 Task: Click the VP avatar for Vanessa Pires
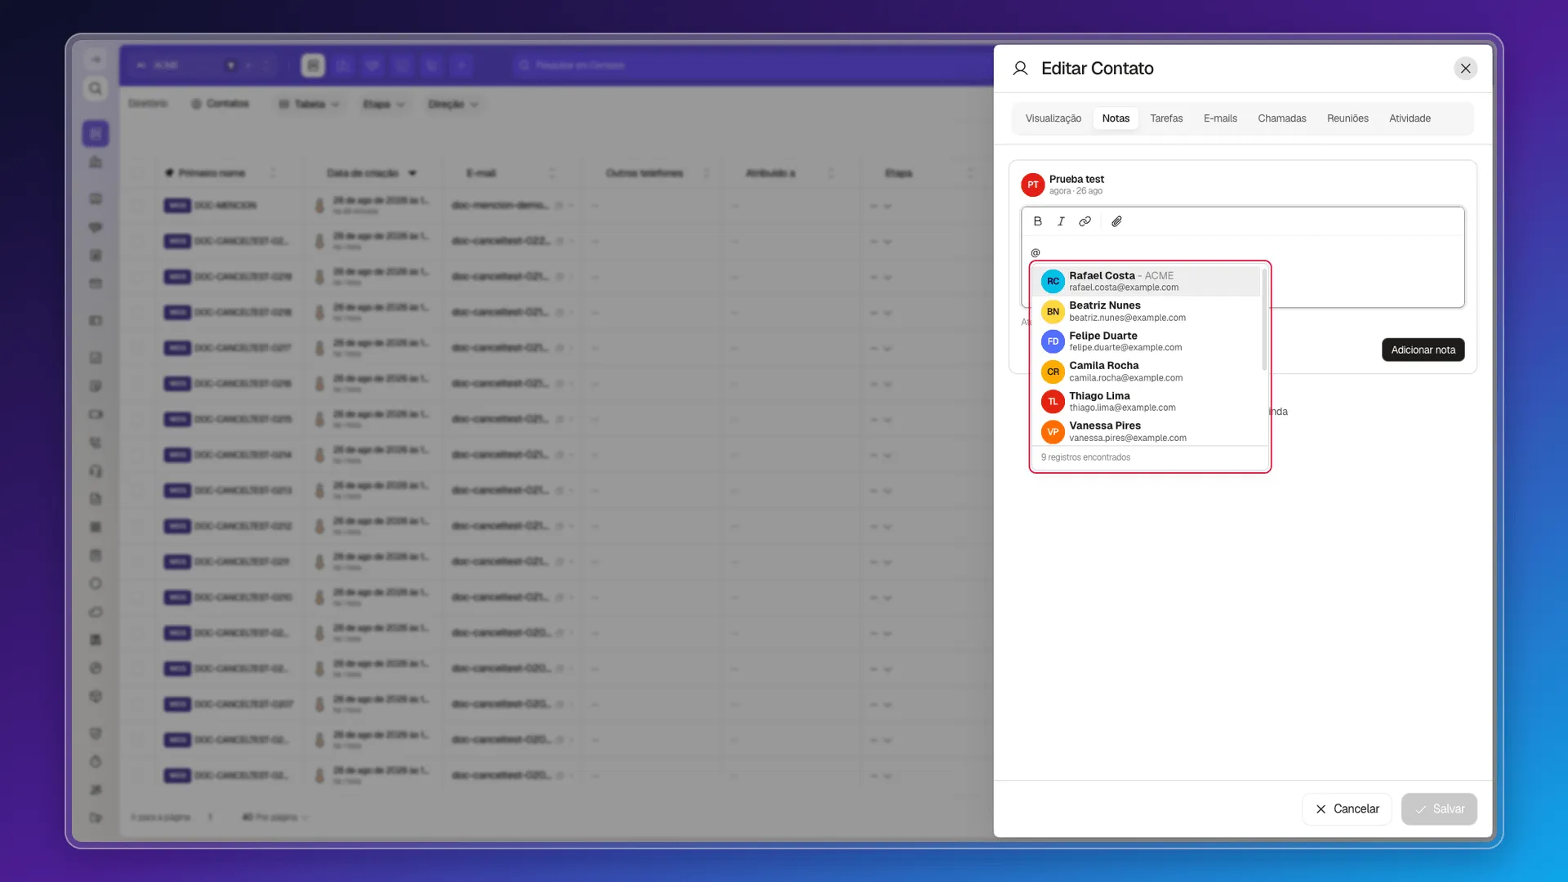click(x=1053, y=431)
